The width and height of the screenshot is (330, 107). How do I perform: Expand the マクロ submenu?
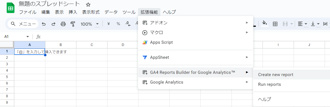196,32
